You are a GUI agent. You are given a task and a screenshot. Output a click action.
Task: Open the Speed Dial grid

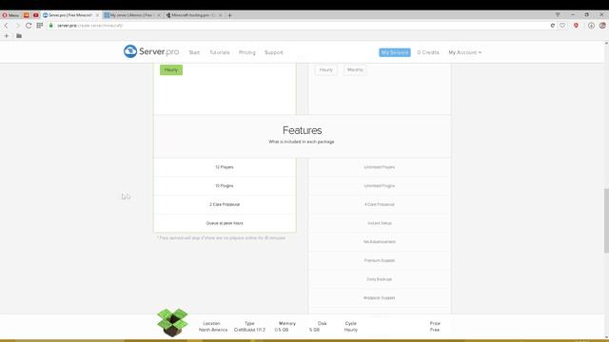tap(40, 26)
